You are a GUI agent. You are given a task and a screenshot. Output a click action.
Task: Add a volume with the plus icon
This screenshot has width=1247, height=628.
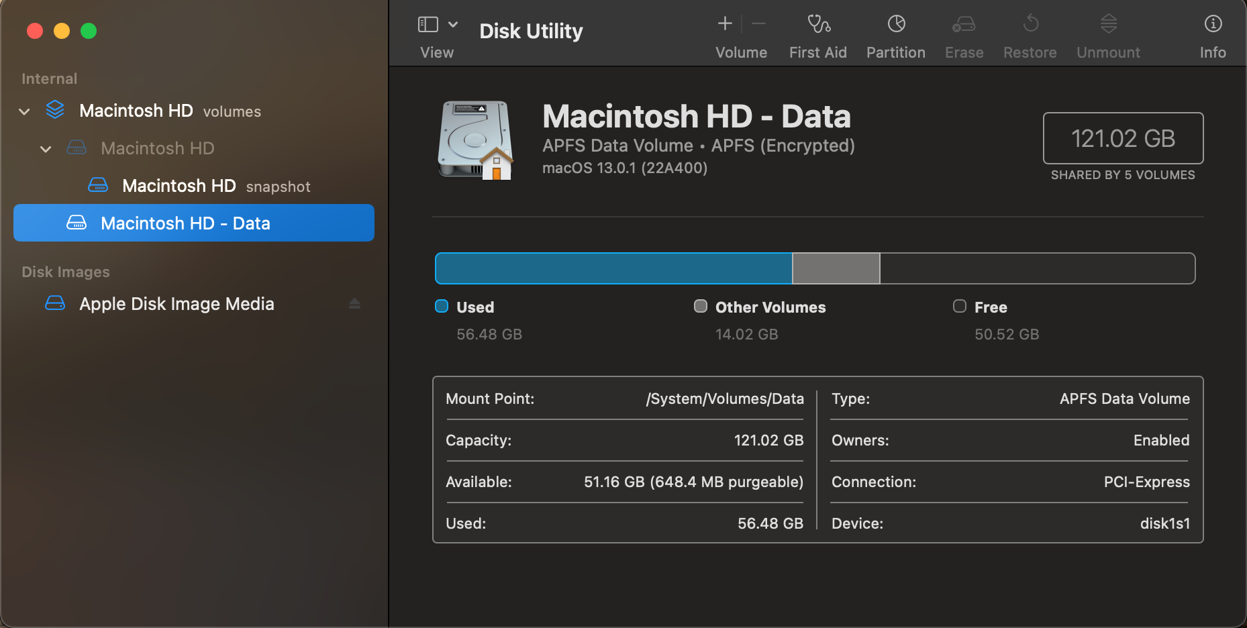(x=725, y=24)
